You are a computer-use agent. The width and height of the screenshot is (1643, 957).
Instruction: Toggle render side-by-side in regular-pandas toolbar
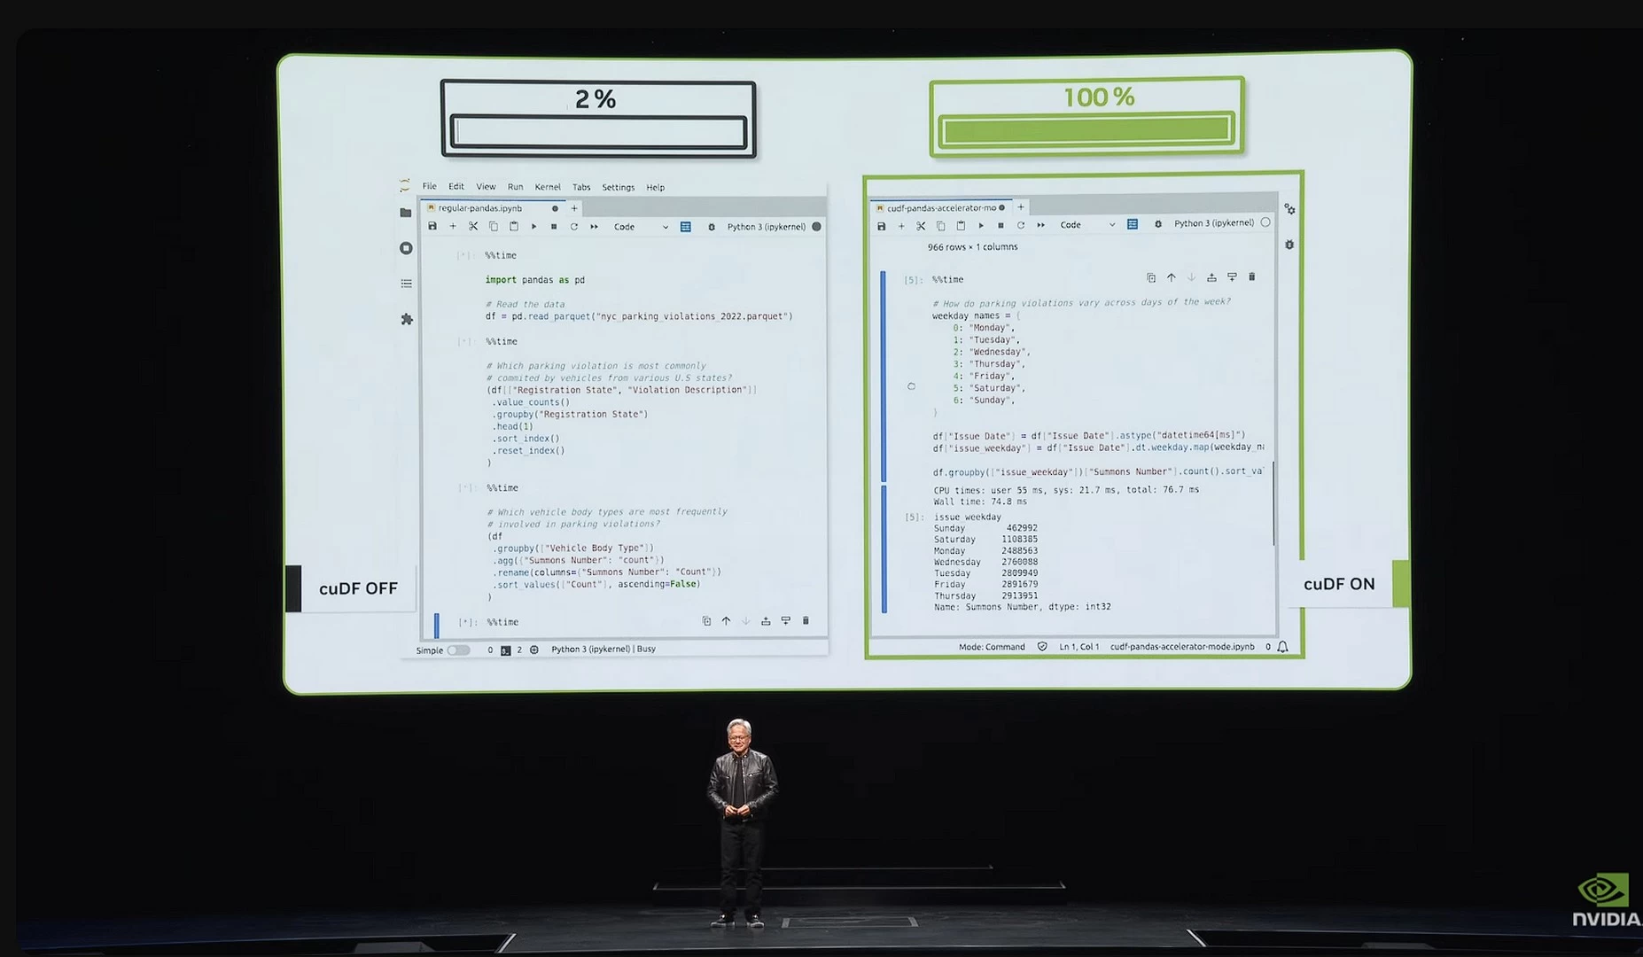tap(685, 227)
